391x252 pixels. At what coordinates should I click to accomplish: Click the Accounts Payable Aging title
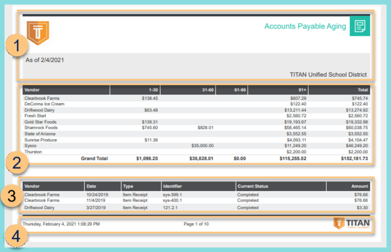tap(305, 26)
